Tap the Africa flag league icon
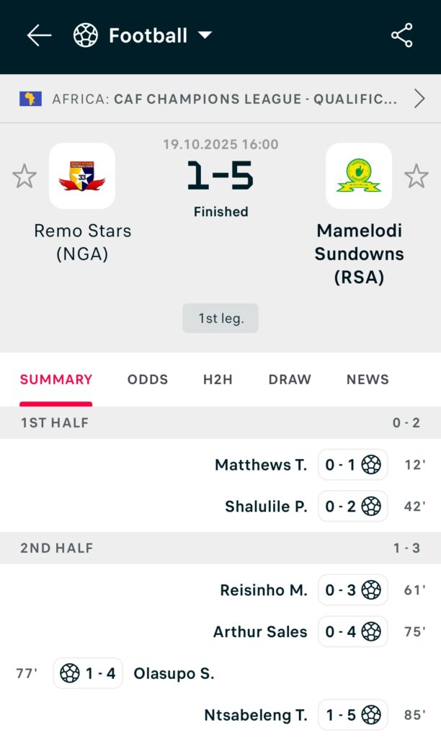The width and height of the screenshot is (441, 738). [30, 99]
